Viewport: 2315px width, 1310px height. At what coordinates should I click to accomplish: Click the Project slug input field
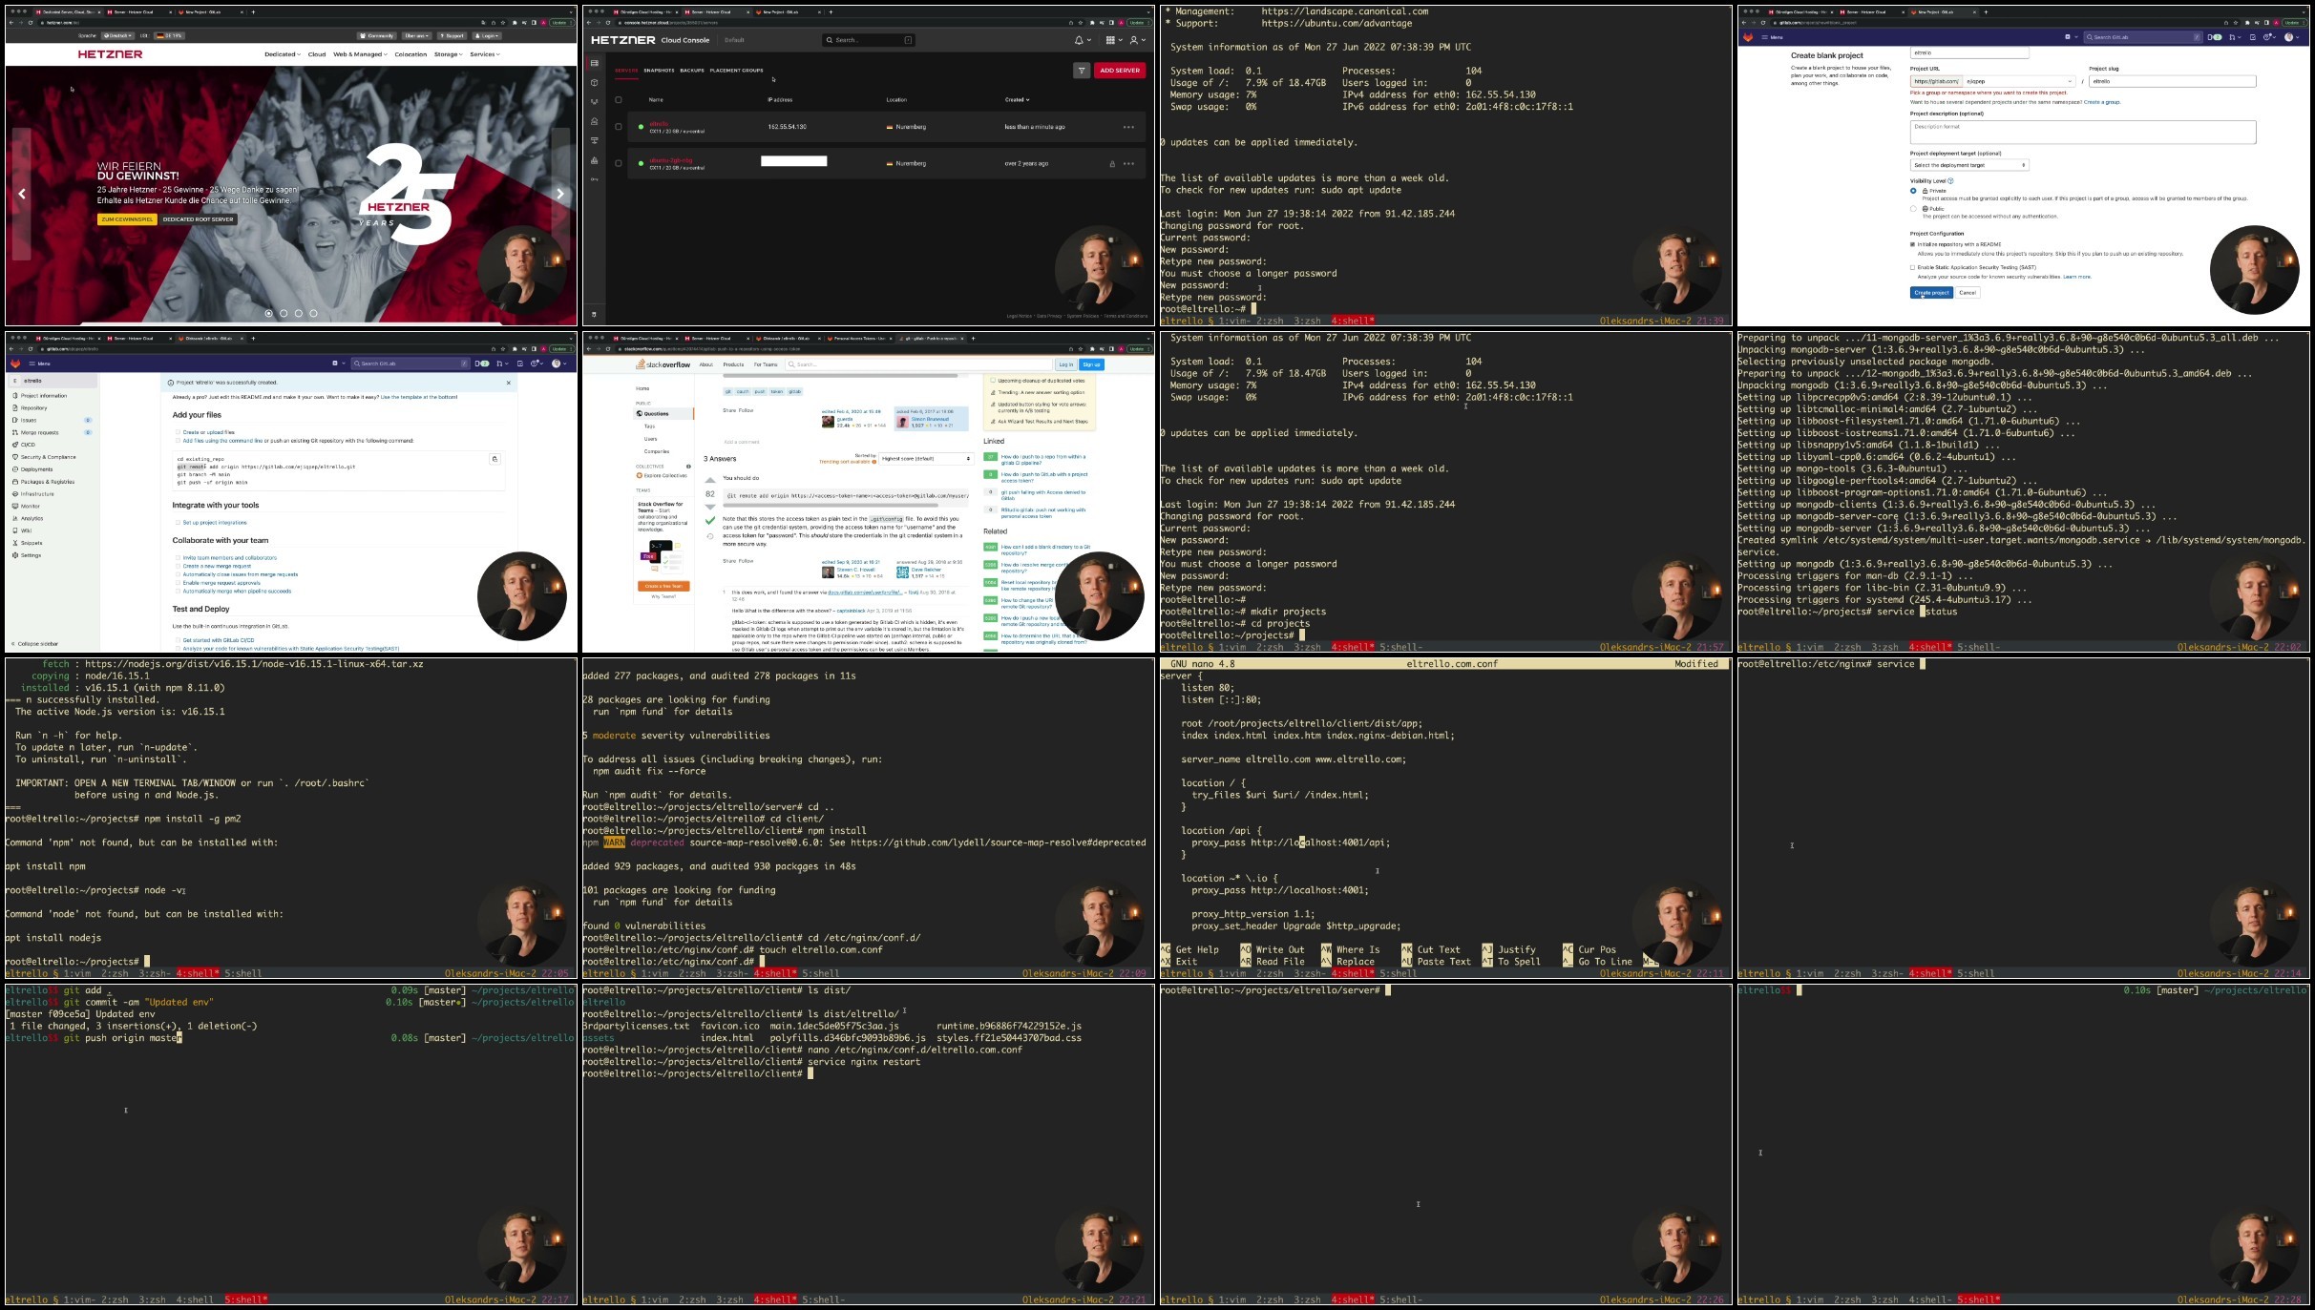2171,81
